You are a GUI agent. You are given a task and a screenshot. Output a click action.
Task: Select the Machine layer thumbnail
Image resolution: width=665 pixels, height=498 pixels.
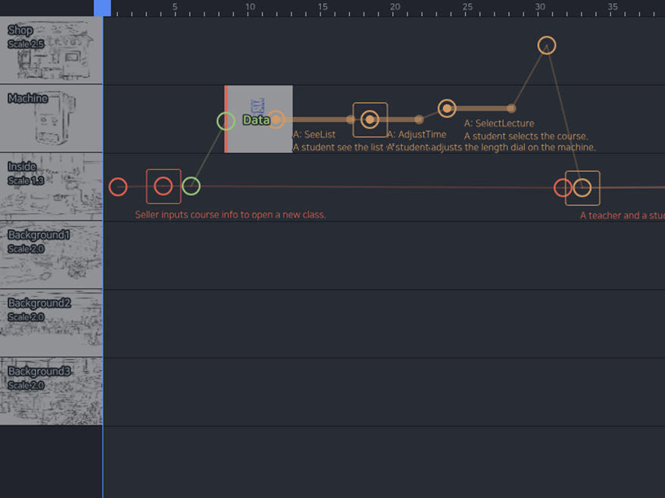click(51, 118)
